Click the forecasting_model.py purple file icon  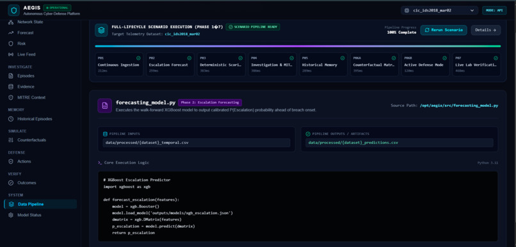point(104,106)
